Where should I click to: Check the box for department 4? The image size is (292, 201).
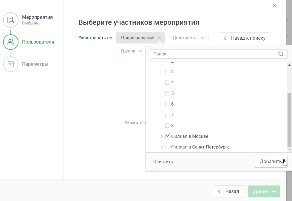[167, 82]
